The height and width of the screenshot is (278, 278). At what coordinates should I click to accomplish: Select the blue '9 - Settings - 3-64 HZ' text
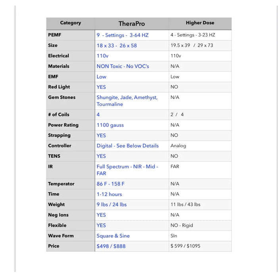click(x=123, y=35)
